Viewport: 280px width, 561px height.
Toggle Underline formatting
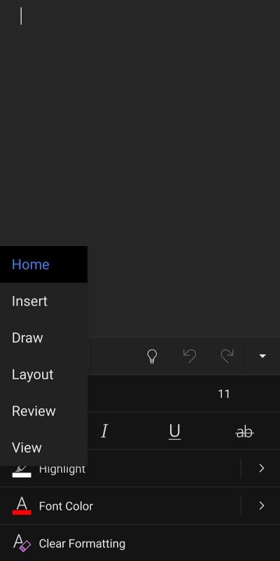174,432
